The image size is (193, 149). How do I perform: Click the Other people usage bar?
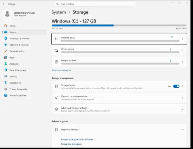120,52
